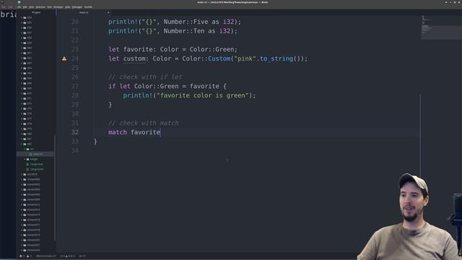This screenshot has width=462, height=260.
Task: Collapse the expanded src folder
Action: (30, 149)
